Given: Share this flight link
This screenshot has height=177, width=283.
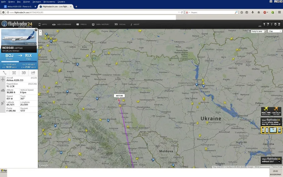Looking at the screenshot, I should pyautogui.click(x=33, y=73).
